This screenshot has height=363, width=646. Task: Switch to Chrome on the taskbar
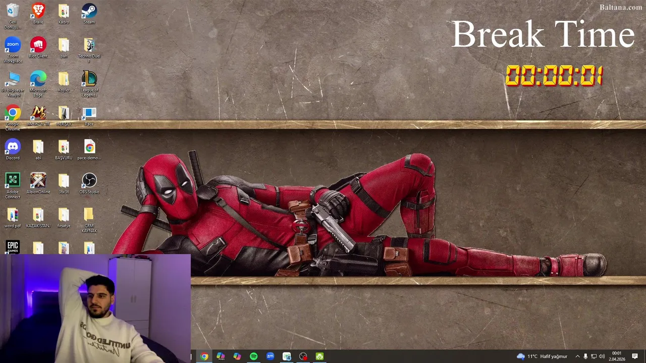pos(204,356)
